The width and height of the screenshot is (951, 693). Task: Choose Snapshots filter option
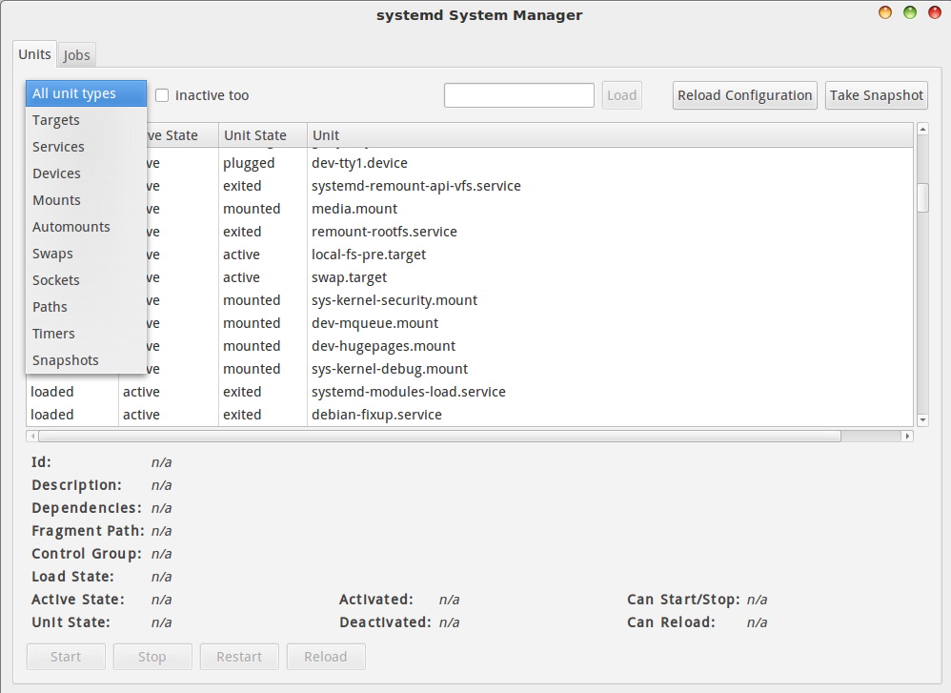click(x=86, y=360)
